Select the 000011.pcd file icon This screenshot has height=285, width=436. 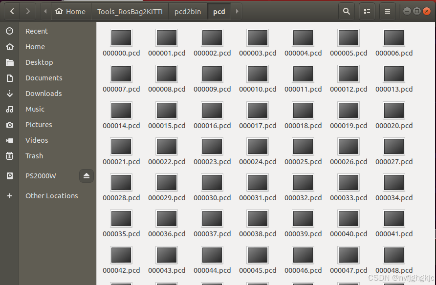303,74
